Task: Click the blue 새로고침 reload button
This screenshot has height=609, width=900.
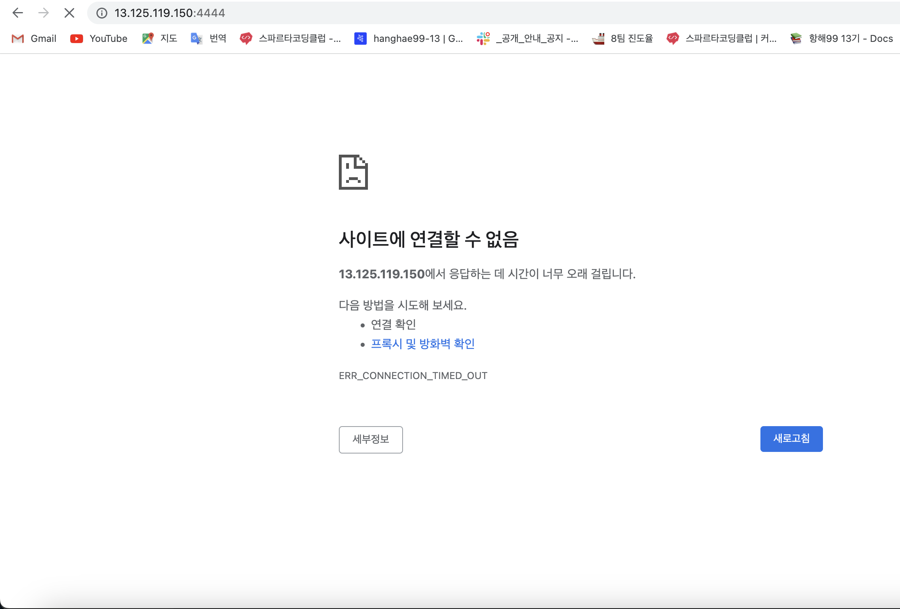Action: [x=791, y=439]
